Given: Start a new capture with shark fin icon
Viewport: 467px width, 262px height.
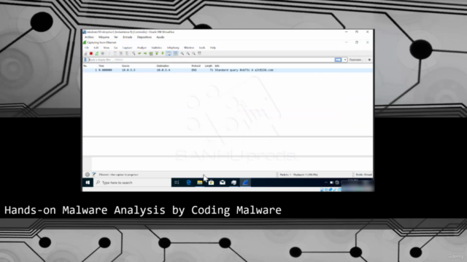Looking at the screenshot, I should [85, 53].
